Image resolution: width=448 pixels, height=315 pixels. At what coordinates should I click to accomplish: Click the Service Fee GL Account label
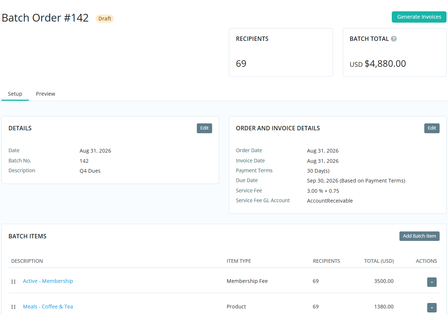(263, 200)
